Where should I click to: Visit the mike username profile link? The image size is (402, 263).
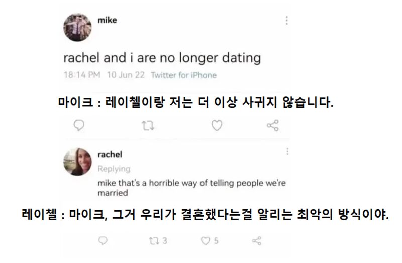coord(107,20)
